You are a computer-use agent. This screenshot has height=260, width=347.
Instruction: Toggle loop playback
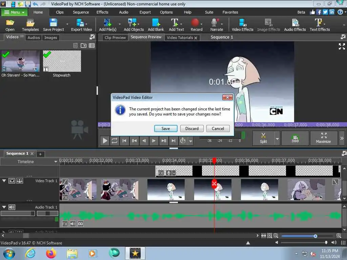tap(115, 140)
